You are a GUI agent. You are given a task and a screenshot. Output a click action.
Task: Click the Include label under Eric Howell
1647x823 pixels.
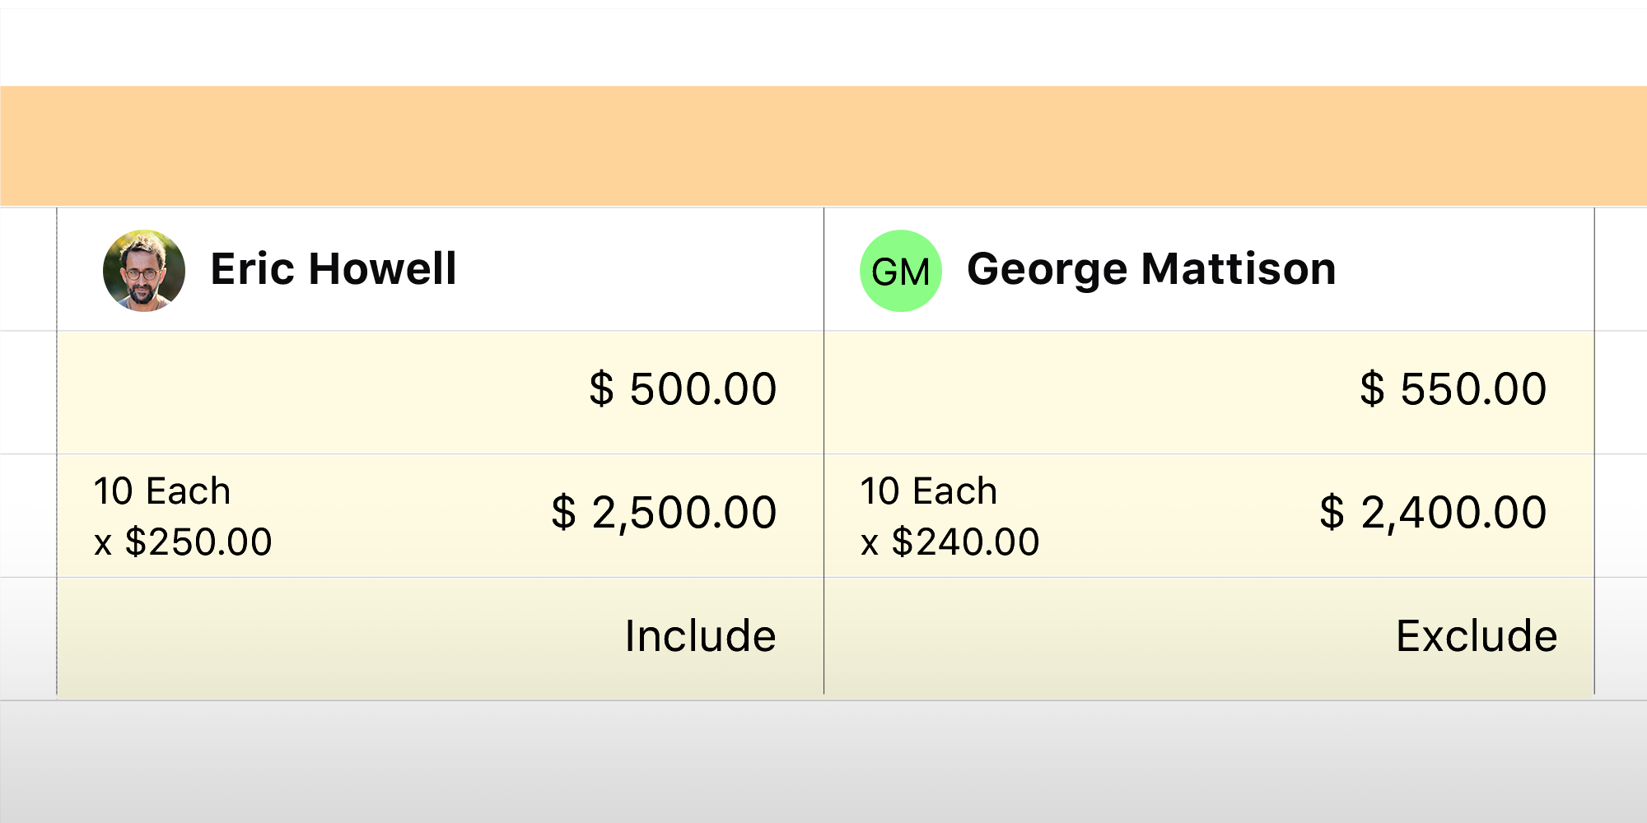pyautogui.click(x=699, y=635)
